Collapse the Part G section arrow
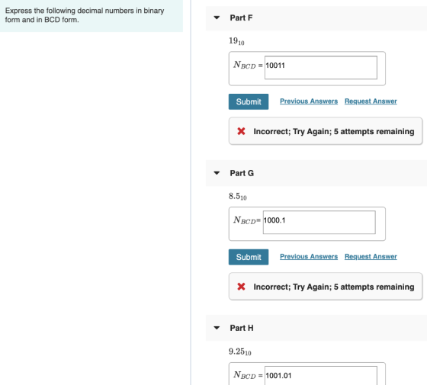Screen dimensions: 427x385 click(x=217, y=173)
